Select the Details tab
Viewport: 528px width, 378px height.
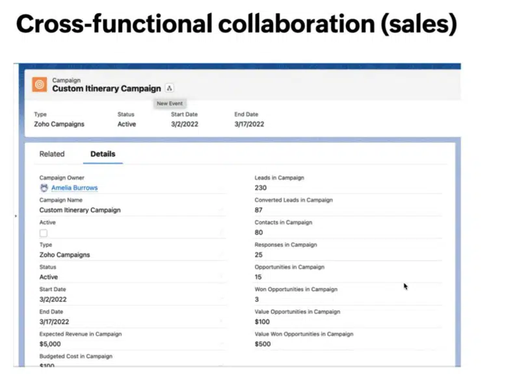[x=103, y=154]
